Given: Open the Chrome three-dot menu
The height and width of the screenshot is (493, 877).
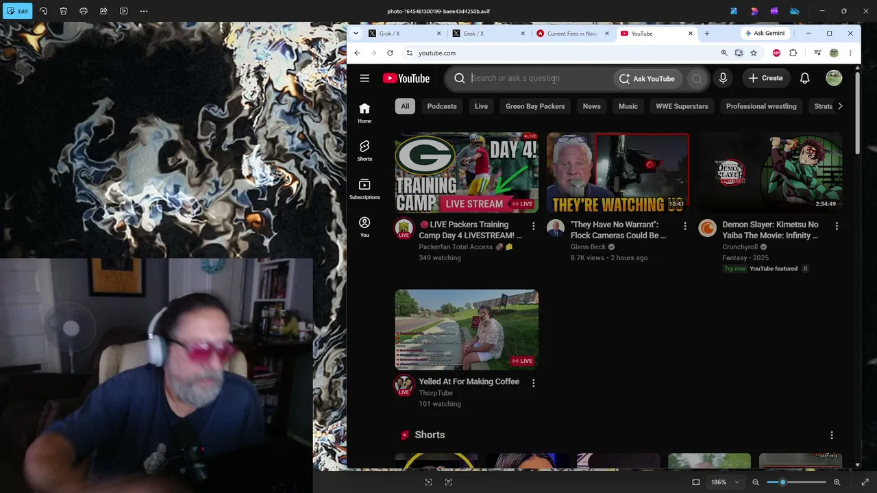Looking at the screenshot, I should [x=850, y=53].
